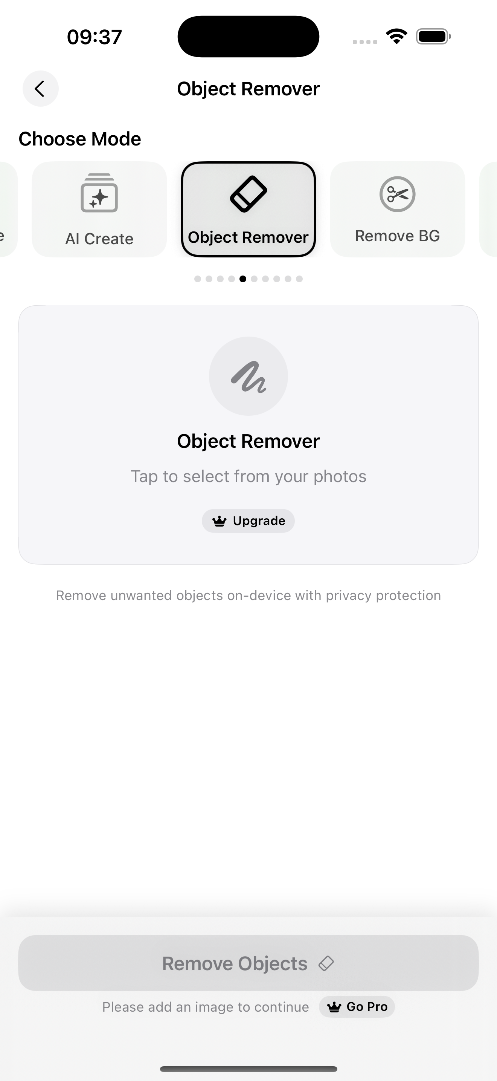Tap the crown icon on Upgrade pill
497x1081 pixels.
click(x=220, y=521)
